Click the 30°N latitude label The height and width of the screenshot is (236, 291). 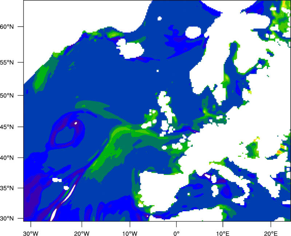click(x=7, y=219)
